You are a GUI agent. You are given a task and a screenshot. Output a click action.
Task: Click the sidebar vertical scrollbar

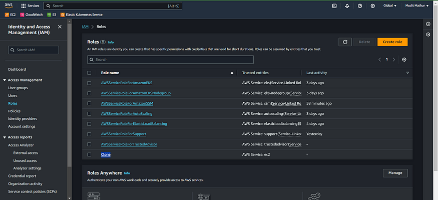[x=69, y=95]
